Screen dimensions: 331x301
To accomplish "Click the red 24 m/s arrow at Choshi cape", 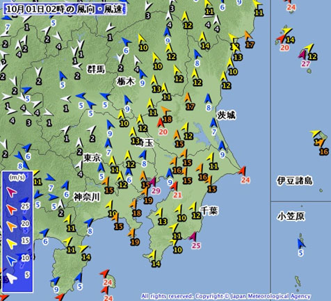I will [x=242, y=171].
